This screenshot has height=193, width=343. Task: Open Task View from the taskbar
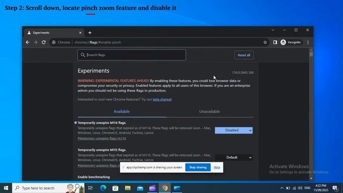(91, 188)
